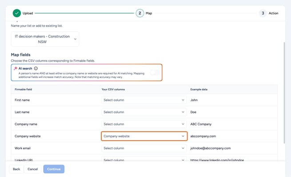This screenshot has height=177, width=291.
Task: Open First name column dropdown
Action: (144, 100)
